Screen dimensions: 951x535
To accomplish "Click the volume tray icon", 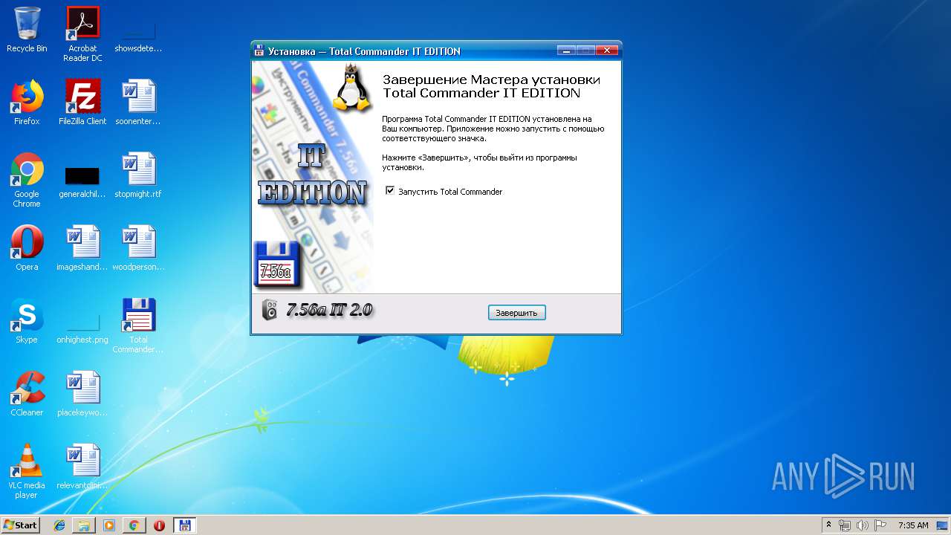I will [x=863, y=525].
